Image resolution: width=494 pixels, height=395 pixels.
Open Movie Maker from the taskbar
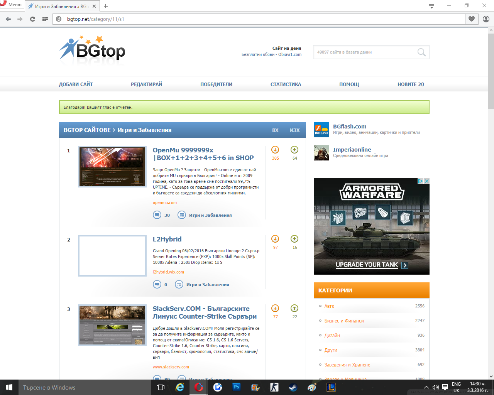click(x=255, y=387)
